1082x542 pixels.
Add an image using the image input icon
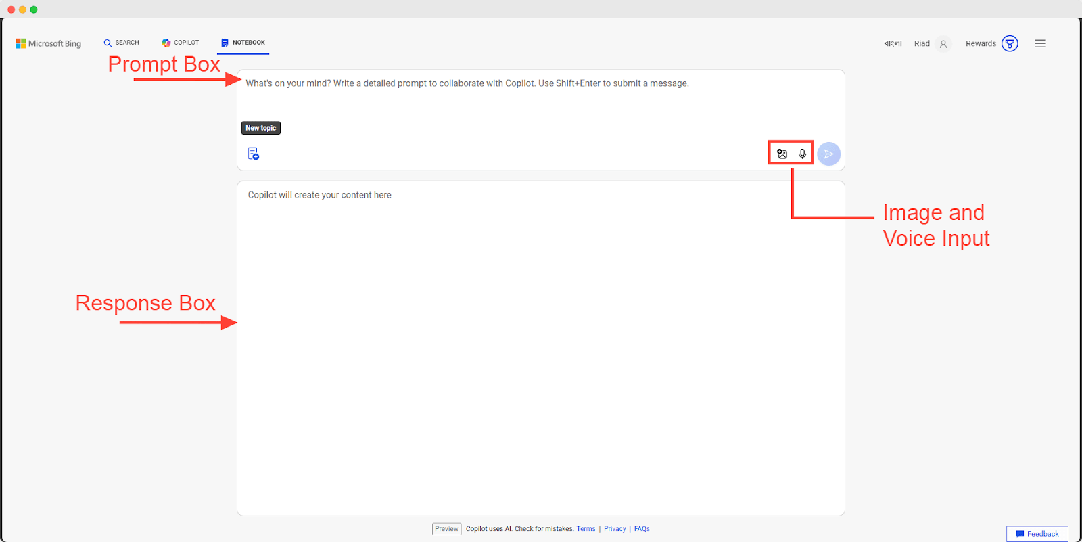pyautogui.click(x=782, y=154)
